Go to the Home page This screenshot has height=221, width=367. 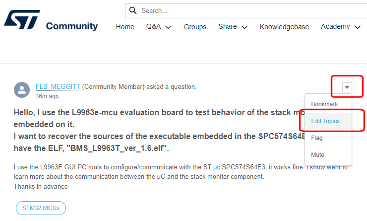coord(125,27)
